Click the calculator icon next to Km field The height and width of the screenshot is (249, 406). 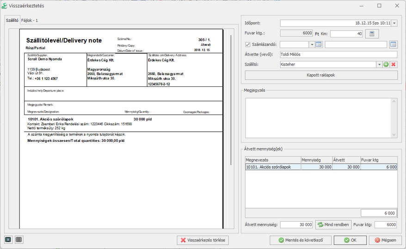point(372,34)
